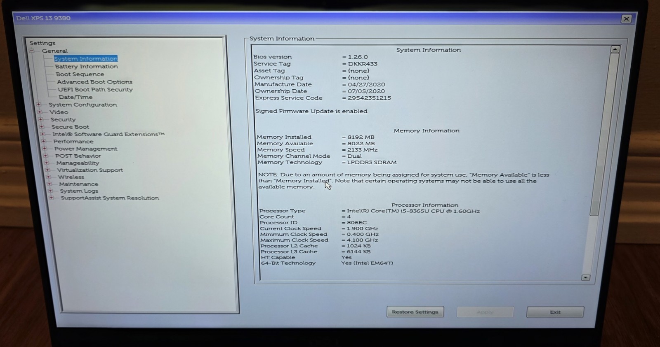Select the Video label in tree
The width and height of the screenshot is (660, 347).
[x=59, y=112]
